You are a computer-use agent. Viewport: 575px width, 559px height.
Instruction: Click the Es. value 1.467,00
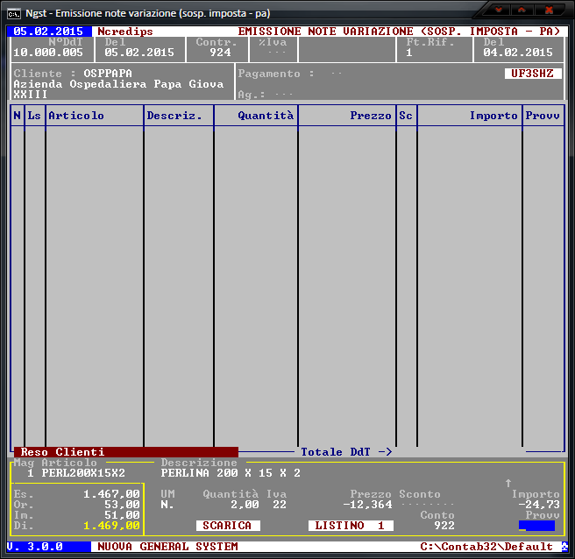tap(111, 494)
